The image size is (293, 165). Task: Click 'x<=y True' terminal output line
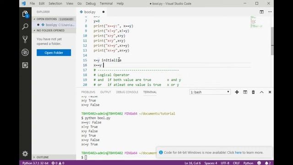pyautogui.click(x=89, y=144)
